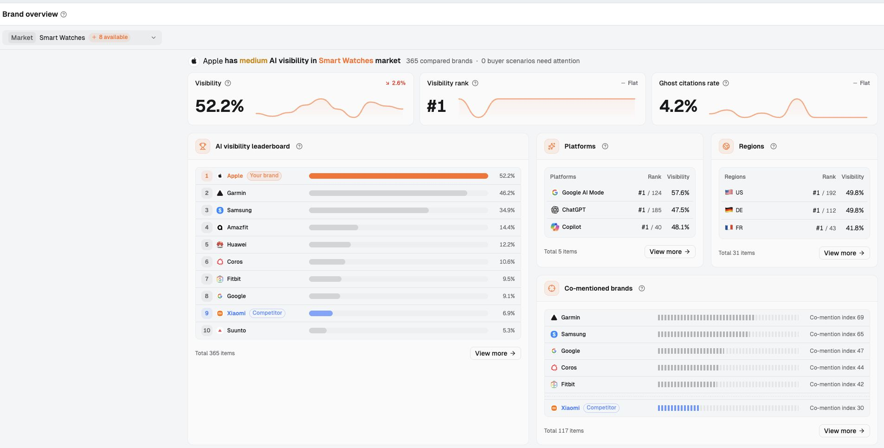Click the Co-mentioned brands target icon
This screenshot has width=884, height=448.
point(552,288)
